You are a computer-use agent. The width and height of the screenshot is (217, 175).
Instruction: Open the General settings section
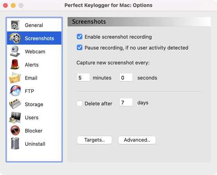(34, 25)
